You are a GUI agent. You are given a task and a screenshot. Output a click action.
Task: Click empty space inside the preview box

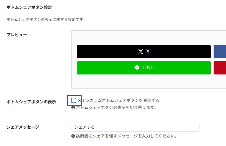[x=147, y=82]
